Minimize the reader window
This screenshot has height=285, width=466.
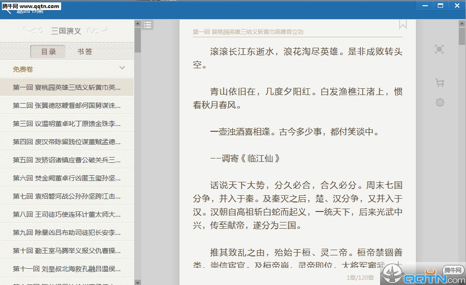coord(425,5)
